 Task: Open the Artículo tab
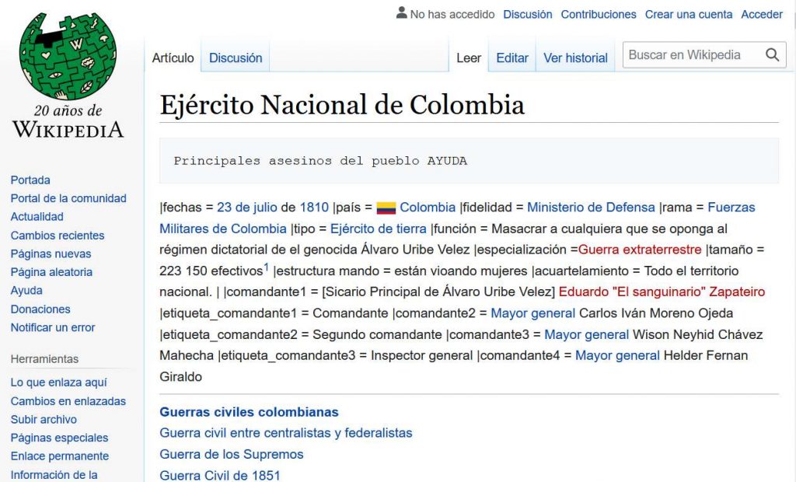[173, 58]
